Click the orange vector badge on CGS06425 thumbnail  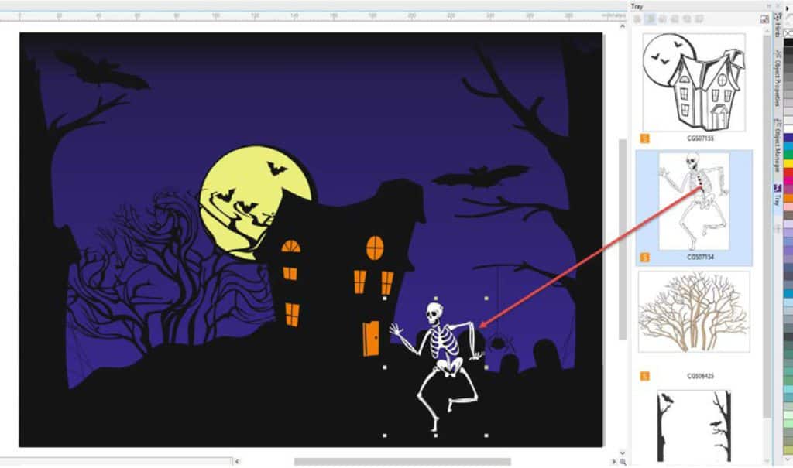pyautogui.click(x=644, y=373)
